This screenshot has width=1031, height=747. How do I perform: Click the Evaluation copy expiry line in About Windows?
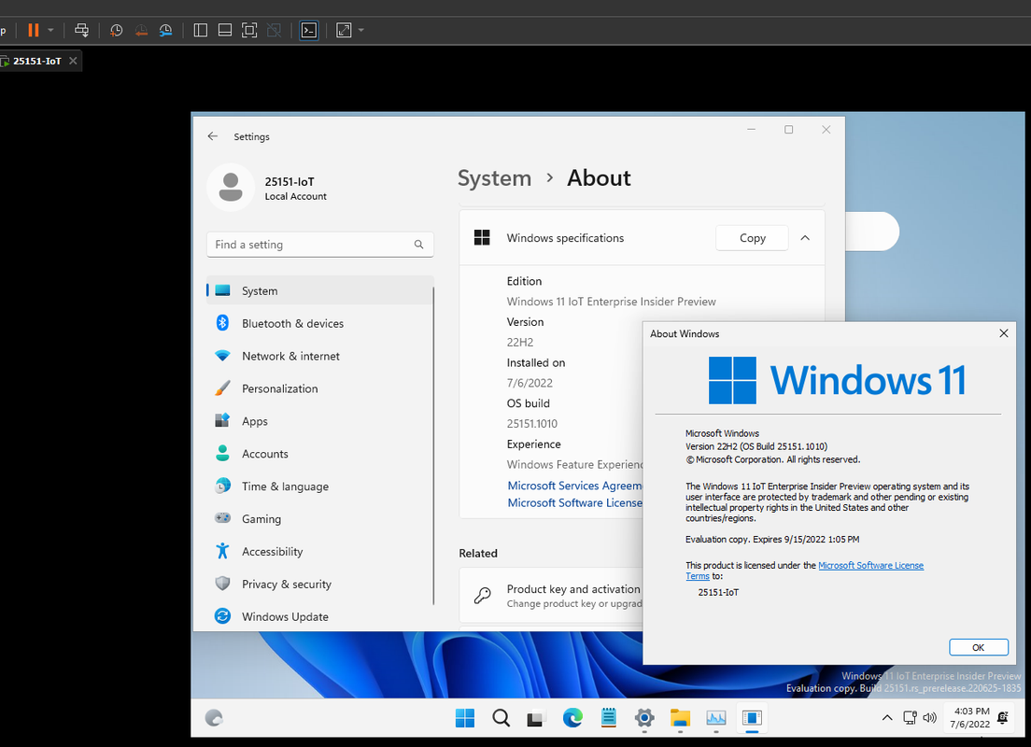[772, 539]
